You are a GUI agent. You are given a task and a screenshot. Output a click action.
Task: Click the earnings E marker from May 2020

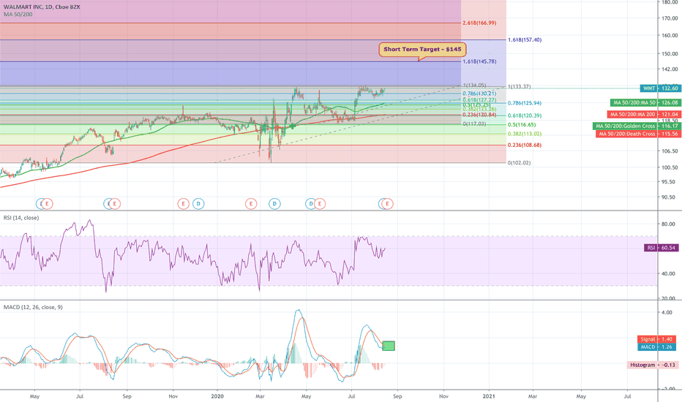point(320,203)
